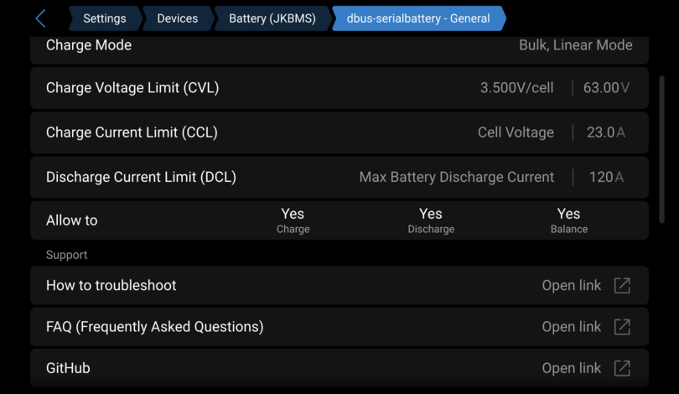Viewport: 679px width, 394px height.
Task: Click the Yes Balance status value
Action: (569, 220)
